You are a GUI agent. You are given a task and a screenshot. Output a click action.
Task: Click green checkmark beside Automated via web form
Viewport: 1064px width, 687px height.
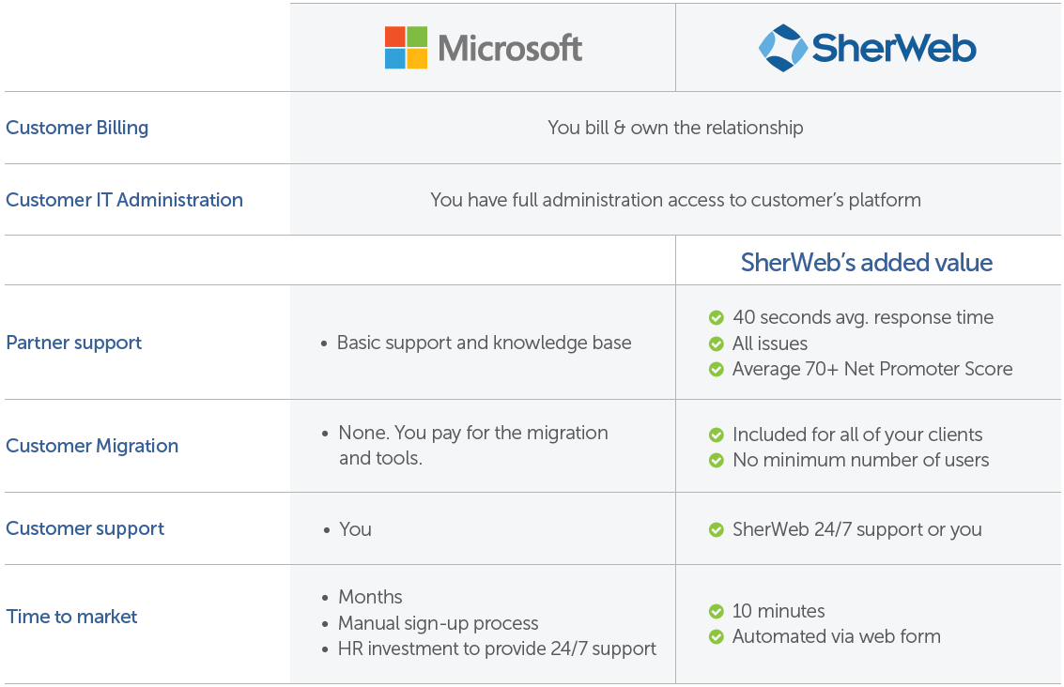point(716,637)
